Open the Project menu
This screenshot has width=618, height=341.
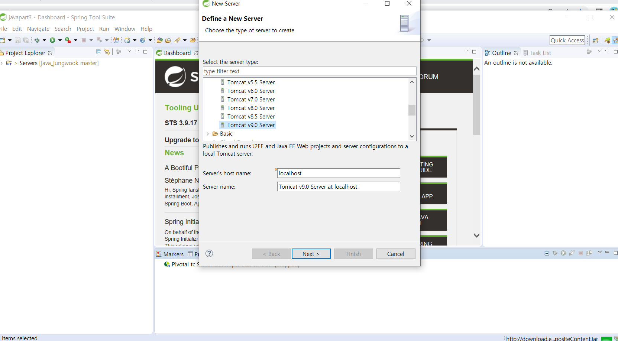pos(85,29)
